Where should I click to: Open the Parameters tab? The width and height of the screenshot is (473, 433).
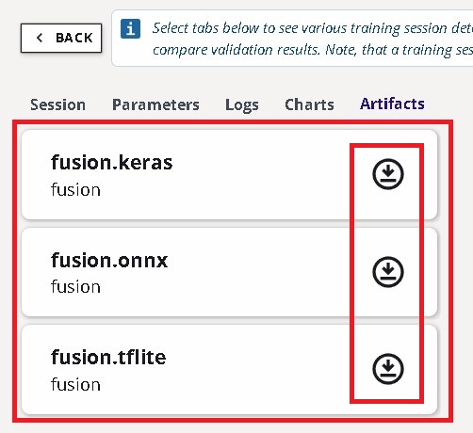point(155,104)
